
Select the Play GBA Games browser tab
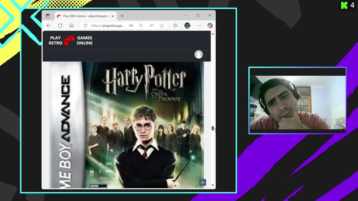85,16
